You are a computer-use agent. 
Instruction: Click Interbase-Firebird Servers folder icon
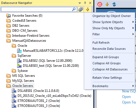pos(9,36)
